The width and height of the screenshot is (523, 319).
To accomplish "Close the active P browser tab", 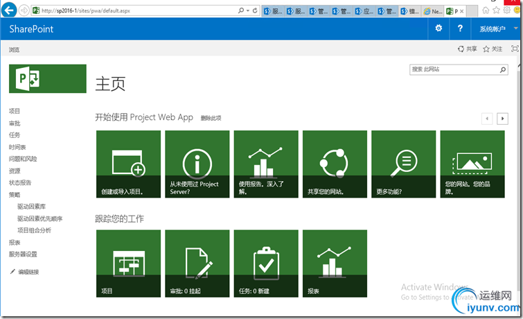I will pos(461,11).
